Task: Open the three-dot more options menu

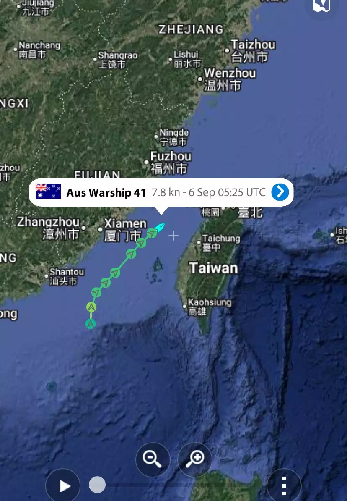Action: 284,485
